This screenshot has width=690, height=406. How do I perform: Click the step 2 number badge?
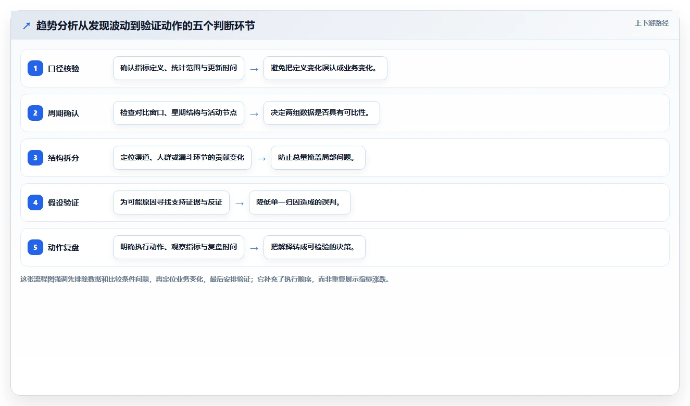[x=35, y=113]
